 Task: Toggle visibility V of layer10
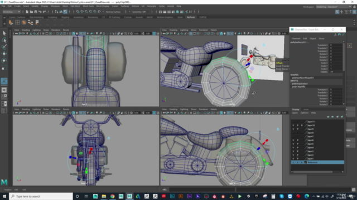293,126
